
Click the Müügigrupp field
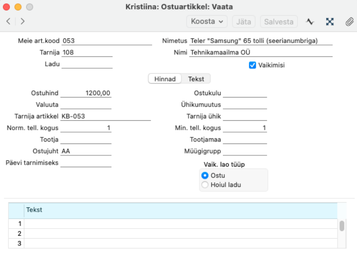245,151
